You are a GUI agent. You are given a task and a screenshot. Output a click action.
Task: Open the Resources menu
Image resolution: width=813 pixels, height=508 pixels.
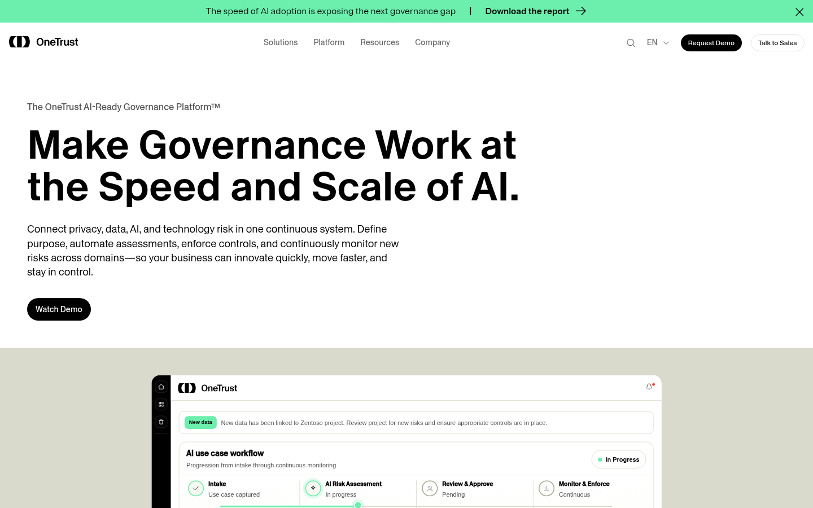pyautogui.click(x=380, y=42)
